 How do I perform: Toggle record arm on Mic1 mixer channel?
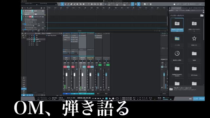pyautogui.click(x=65, y=67)
